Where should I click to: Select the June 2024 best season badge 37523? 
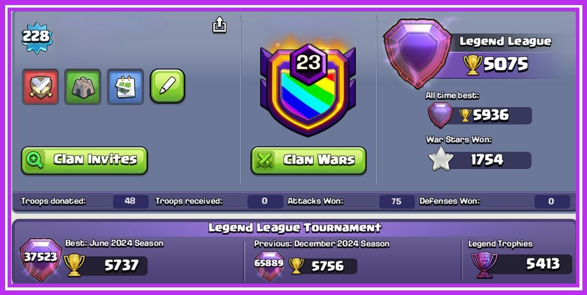[41, 259]
